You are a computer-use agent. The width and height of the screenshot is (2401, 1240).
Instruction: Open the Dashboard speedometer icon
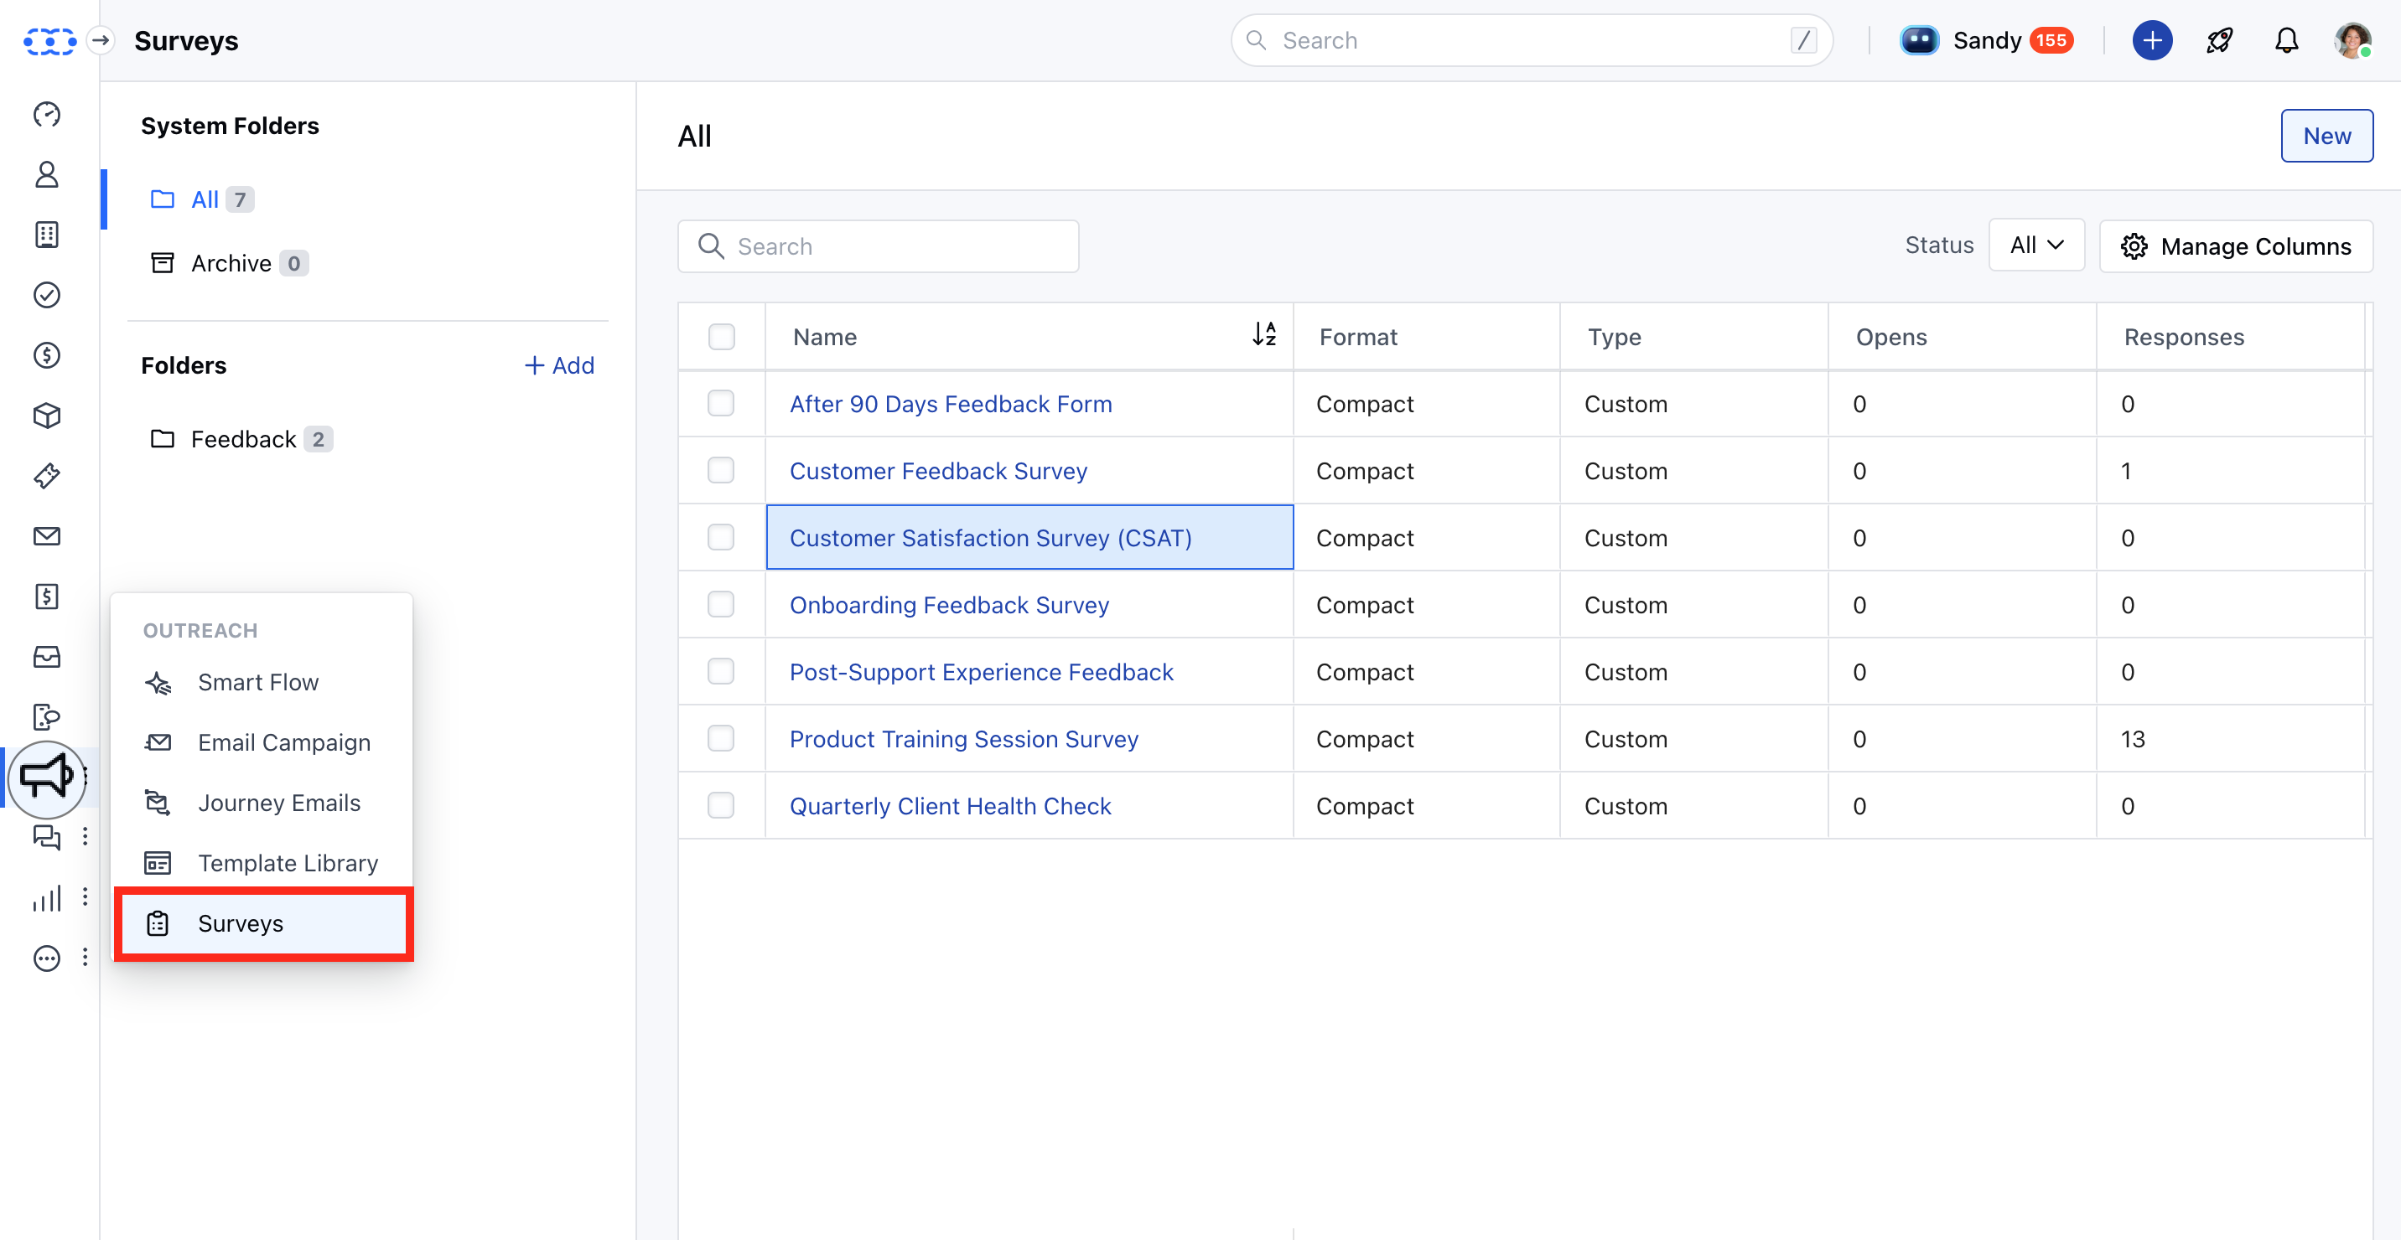pyautogui.click(x=47, y=114)
